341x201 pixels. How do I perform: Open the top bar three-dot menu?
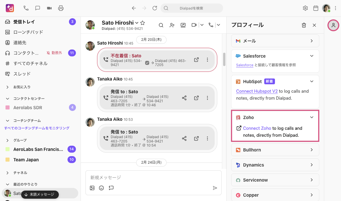[x=335, y=8]
